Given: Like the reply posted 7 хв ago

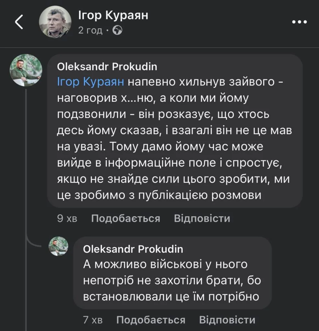Looking at the screenshot, I should (151, 320).
